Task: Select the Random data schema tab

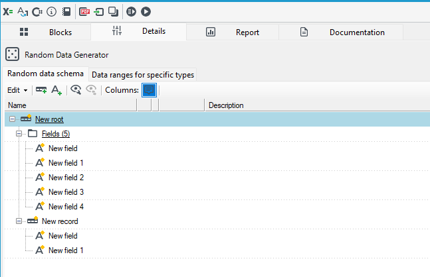Action: 45,74
